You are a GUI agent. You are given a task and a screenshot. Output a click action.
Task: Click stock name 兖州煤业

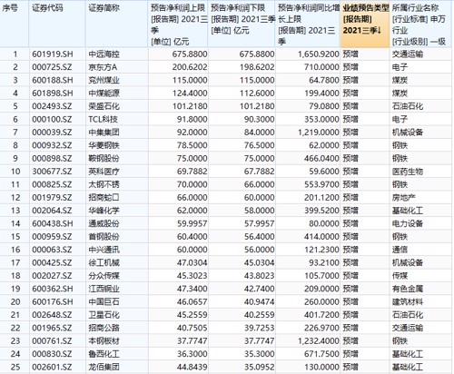point(104,80)
